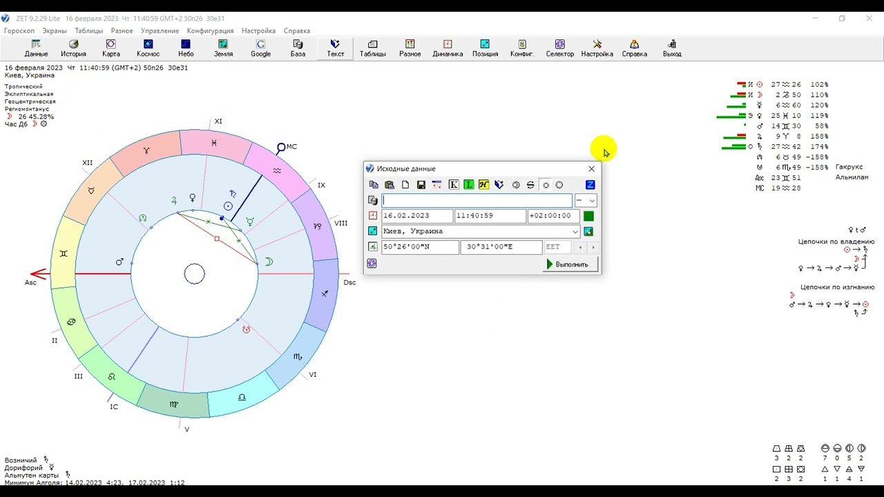Click the longitude field 30°31'00"E
The image size is (884, 497).
(501, 247)
